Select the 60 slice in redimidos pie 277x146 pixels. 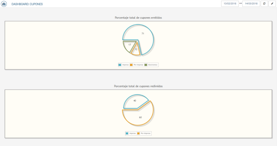tap(140, 117)
